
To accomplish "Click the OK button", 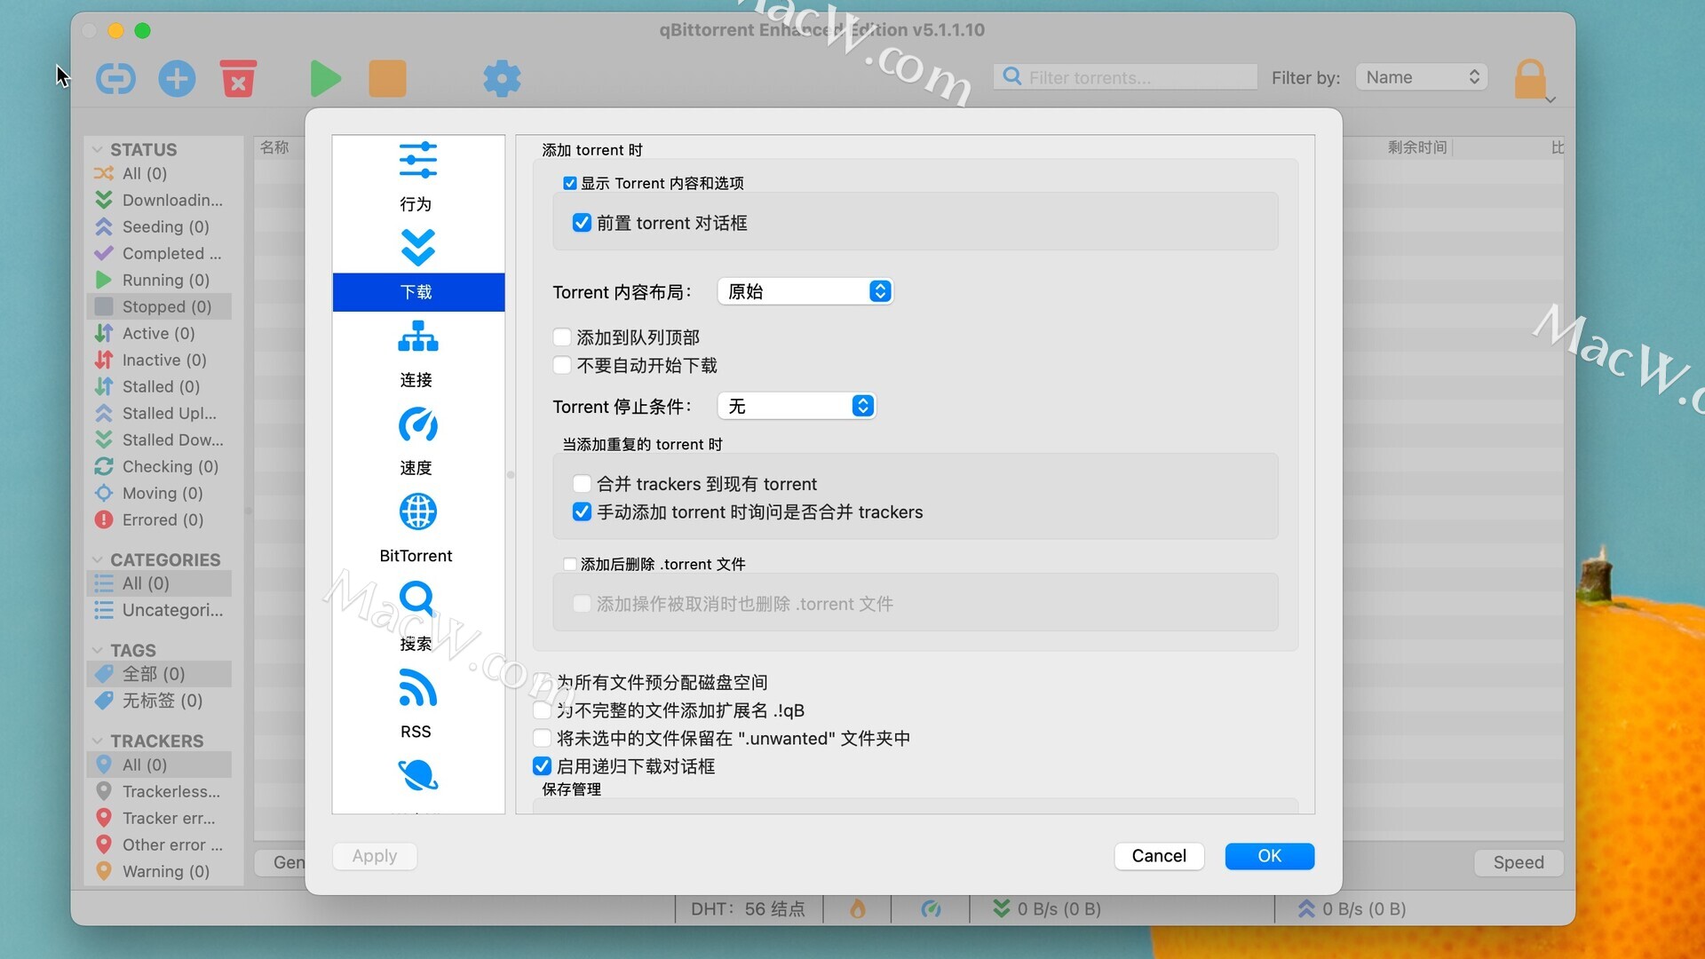I will [1269, 856].
